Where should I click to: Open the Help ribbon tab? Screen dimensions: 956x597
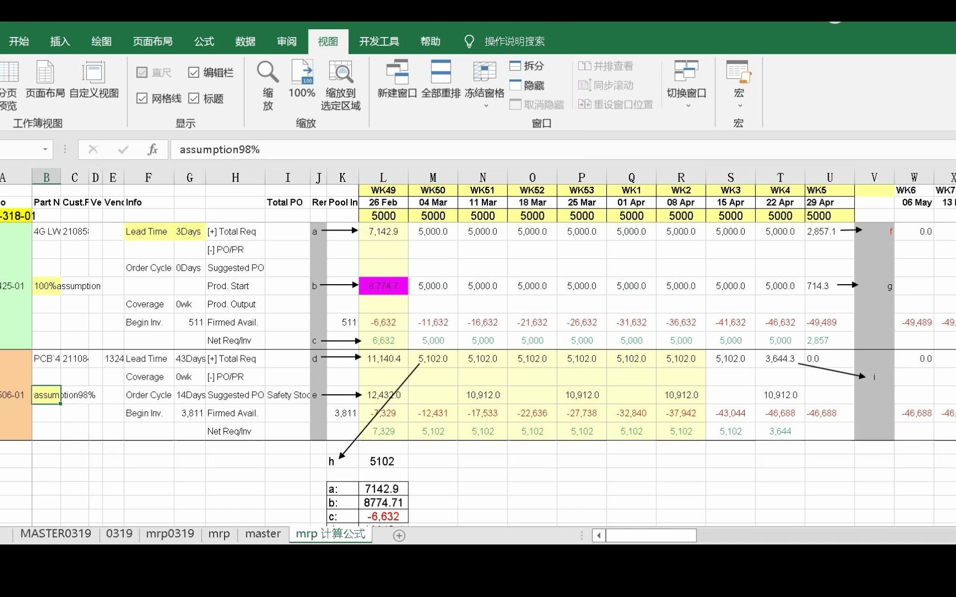pos(430,41)
